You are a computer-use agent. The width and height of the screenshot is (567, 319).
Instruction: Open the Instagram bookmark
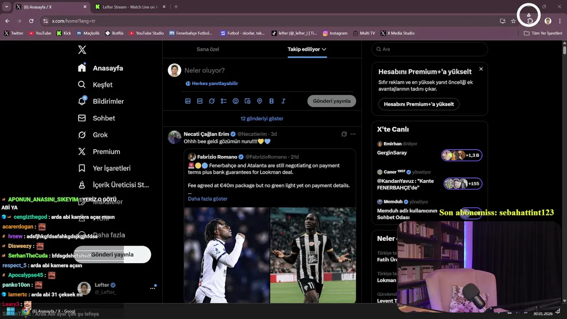pyautogui.click(x=335, y=33)
